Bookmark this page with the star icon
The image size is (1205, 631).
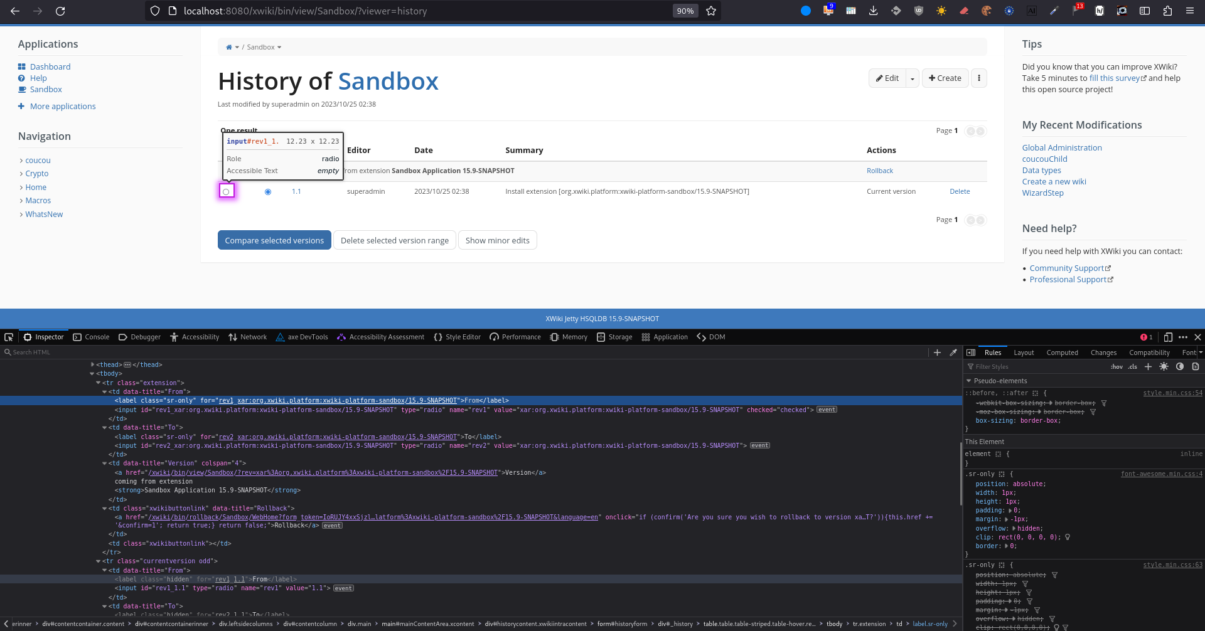(x=711, y=11)
